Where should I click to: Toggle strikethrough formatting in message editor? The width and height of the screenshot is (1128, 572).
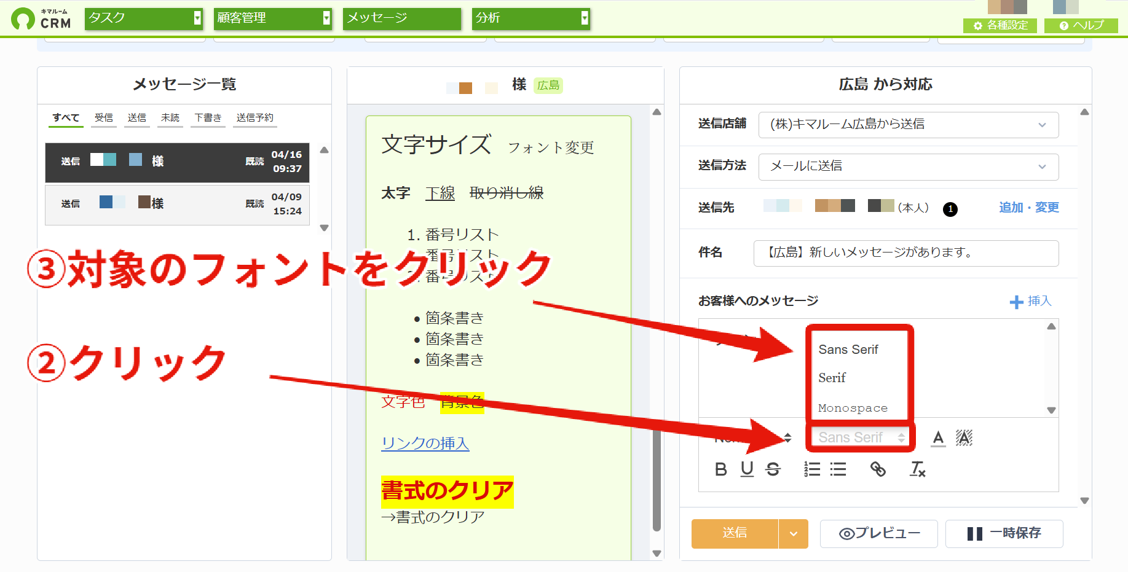(x=773, y=469)
